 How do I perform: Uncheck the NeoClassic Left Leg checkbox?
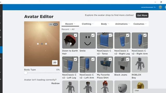point(75,59)
